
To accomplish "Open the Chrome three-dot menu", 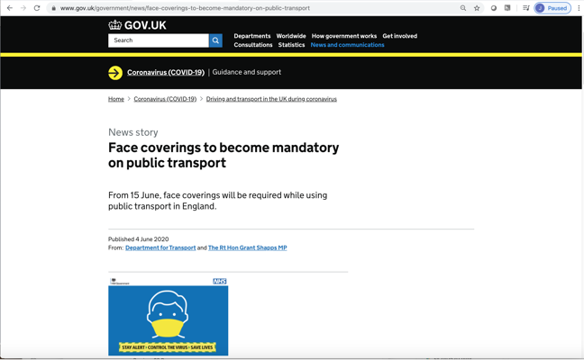I will [x=579, y=8].
